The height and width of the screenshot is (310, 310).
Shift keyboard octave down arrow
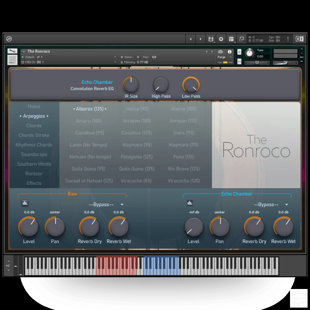pyautogui.click(x=8, y=270)
